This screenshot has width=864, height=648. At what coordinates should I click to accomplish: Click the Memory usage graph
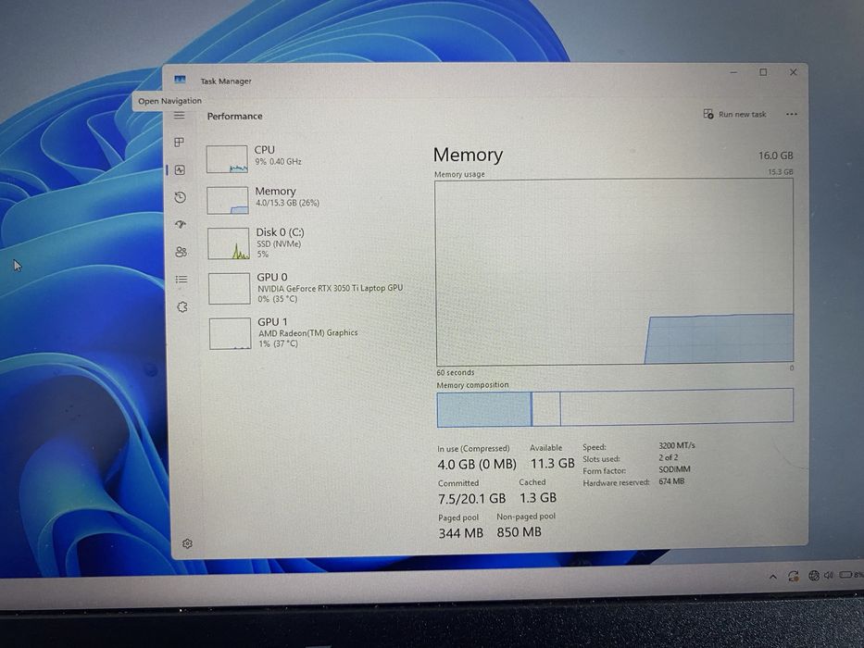point(614,271)
